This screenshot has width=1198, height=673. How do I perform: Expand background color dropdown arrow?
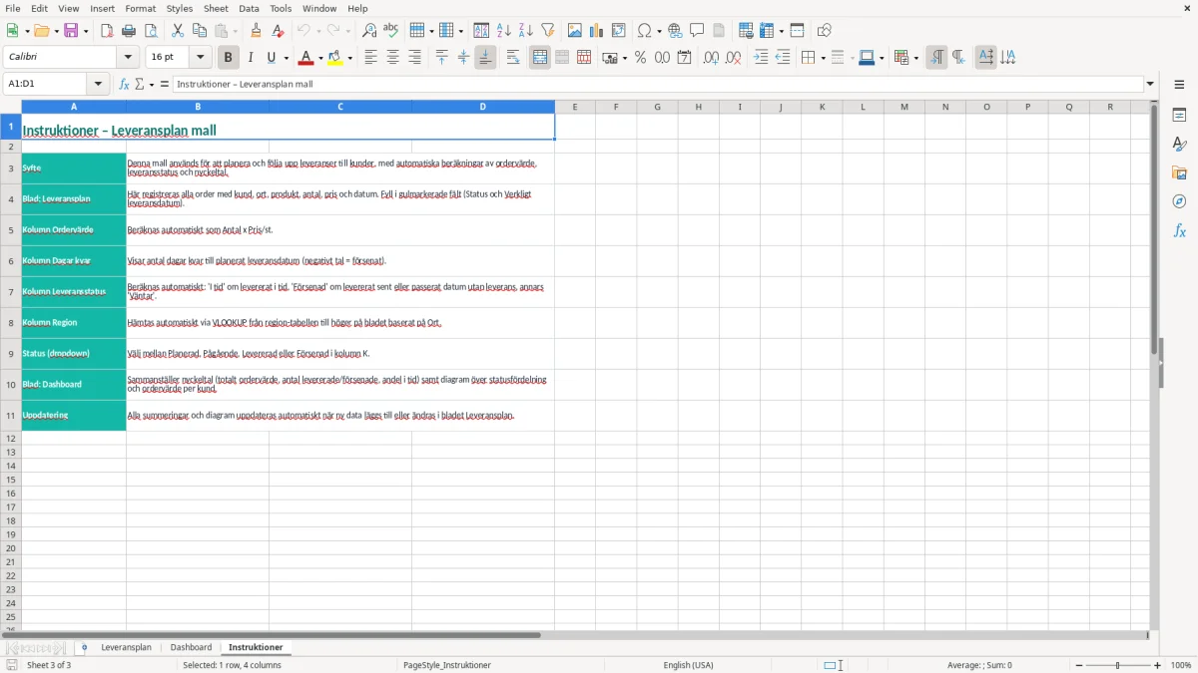pos(349,58)
